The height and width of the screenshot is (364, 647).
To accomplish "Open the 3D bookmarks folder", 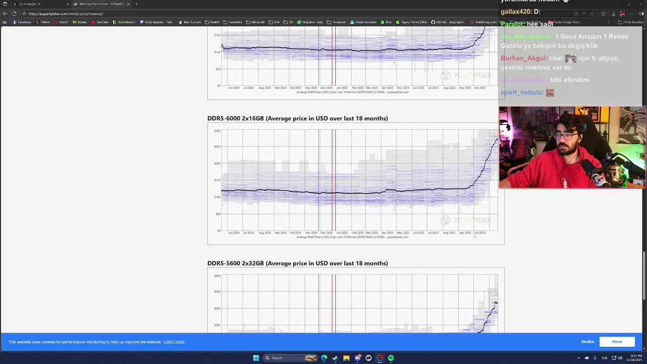I will click(x=288, y=22).
